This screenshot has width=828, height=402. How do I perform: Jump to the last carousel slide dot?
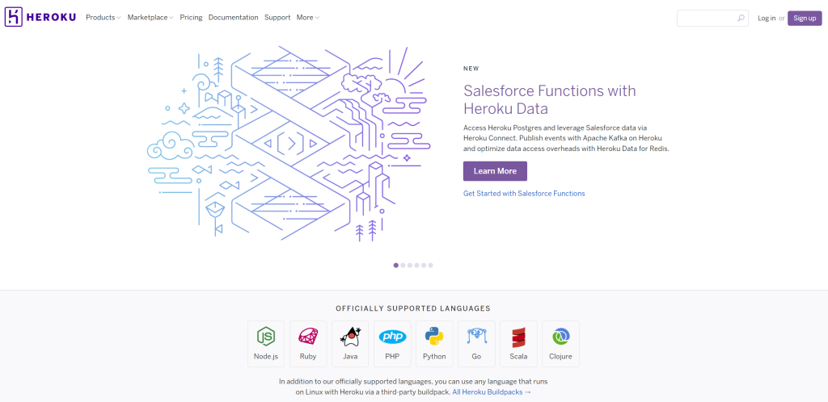click(430, 265)
